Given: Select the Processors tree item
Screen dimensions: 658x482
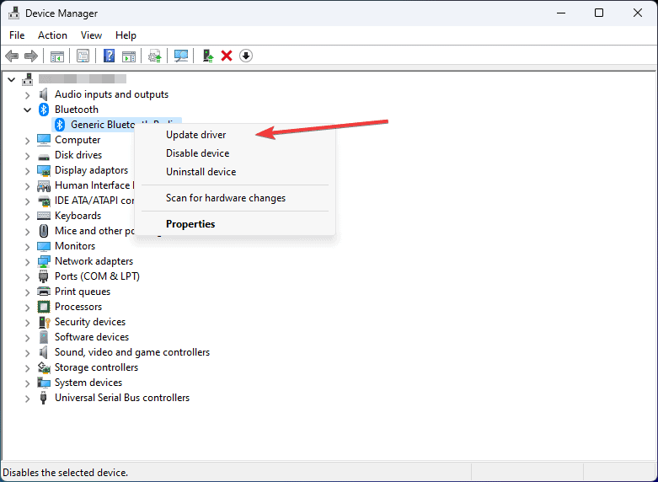Looking at the screenshot, I should [x=78, y=307].
